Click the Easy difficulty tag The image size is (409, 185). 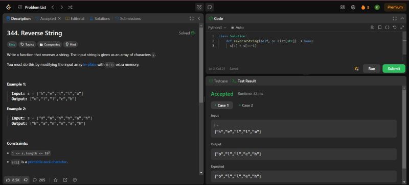tap(12, 44)
